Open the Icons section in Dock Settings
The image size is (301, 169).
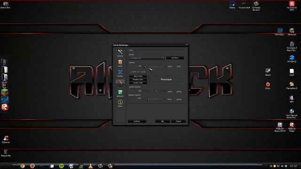click(120, 63)
